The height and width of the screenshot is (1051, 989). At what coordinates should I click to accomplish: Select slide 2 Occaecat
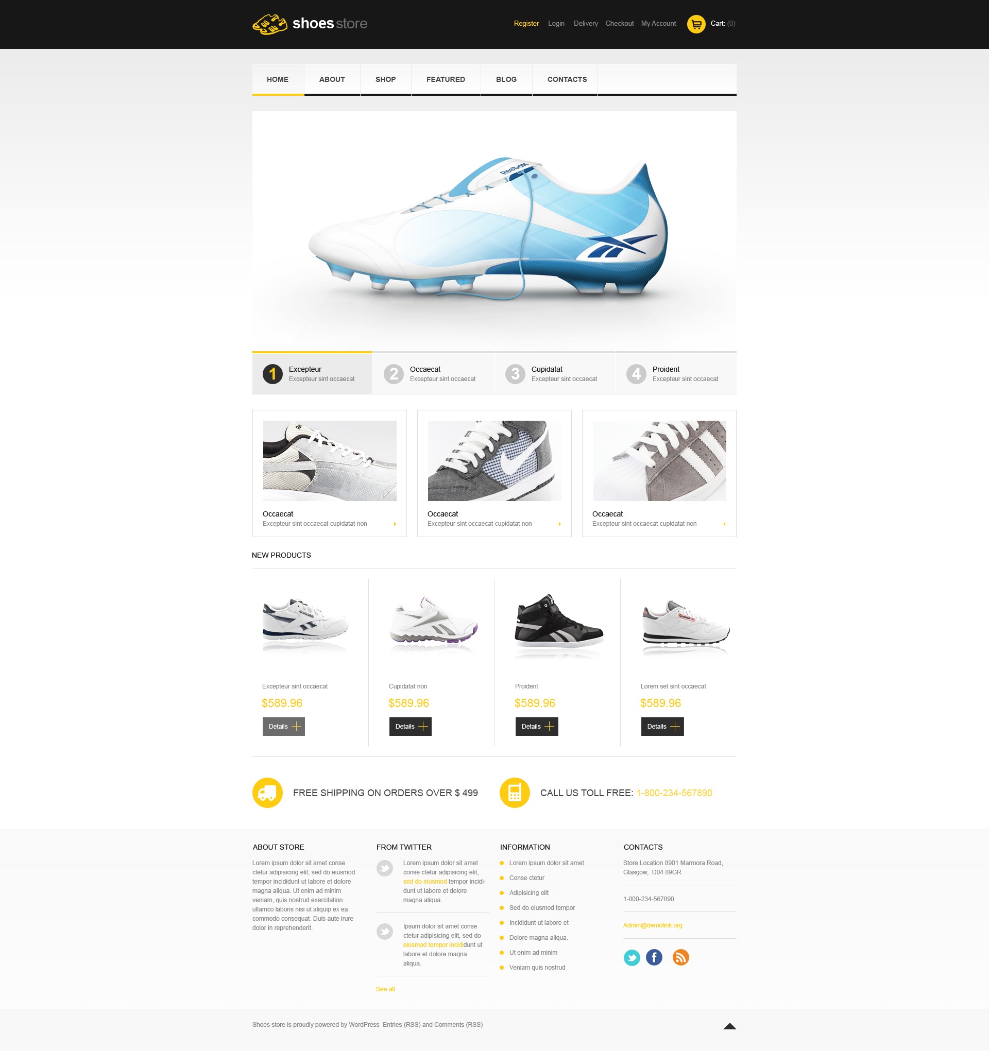[433, 373]
